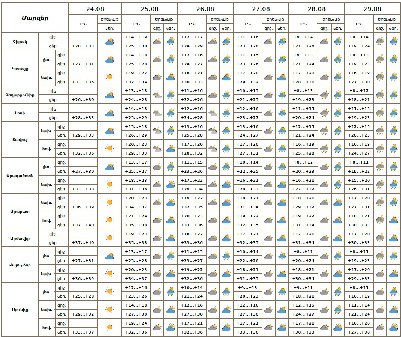Click the Մարզեր table header

click(x=35, y=18)
